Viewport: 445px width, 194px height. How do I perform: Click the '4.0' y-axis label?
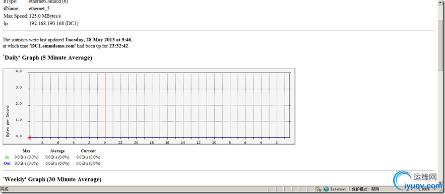click(x=19, y=71)
